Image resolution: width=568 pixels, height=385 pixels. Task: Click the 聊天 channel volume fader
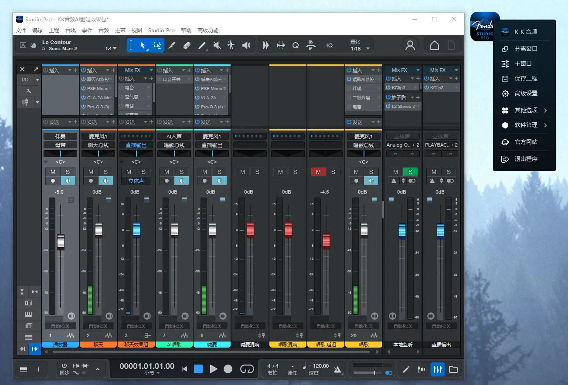click(99, 229)
